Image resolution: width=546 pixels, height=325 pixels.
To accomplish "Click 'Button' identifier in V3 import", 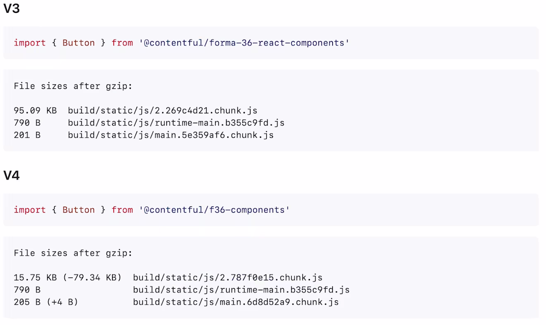I will [79, 43].
